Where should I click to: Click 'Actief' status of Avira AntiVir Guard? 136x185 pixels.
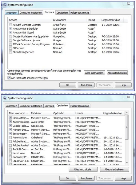tap(91, 32)
